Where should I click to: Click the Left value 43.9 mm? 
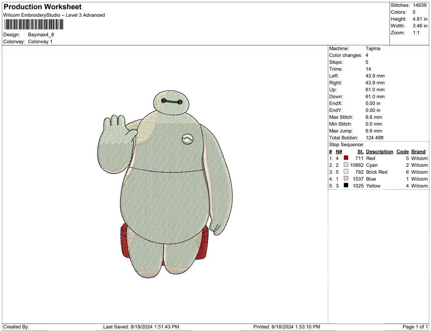pyautogui.click(x=375, y=76)
